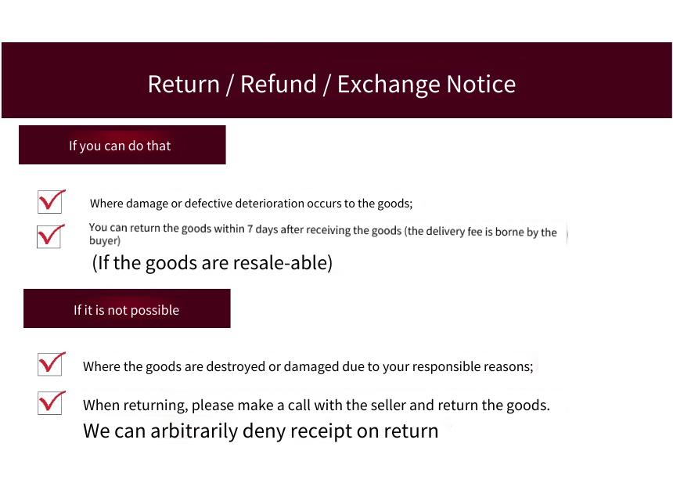Click the word "buyer)" on the wrapped line
Image resolution: width=673 pixels, height=501 pixels.
[105, 240]
